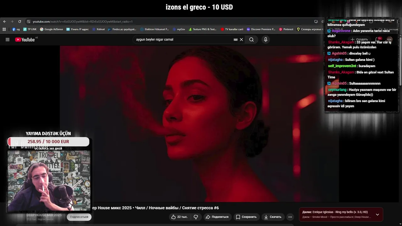
Task: Open the Discover Premiere bookmark
Action: click(x=261, y=29)
